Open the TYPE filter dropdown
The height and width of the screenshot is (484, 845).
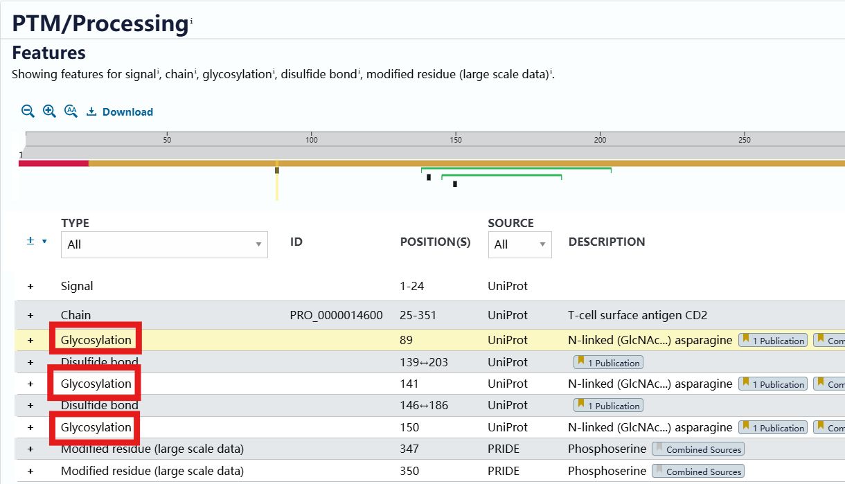coord(164,244)
